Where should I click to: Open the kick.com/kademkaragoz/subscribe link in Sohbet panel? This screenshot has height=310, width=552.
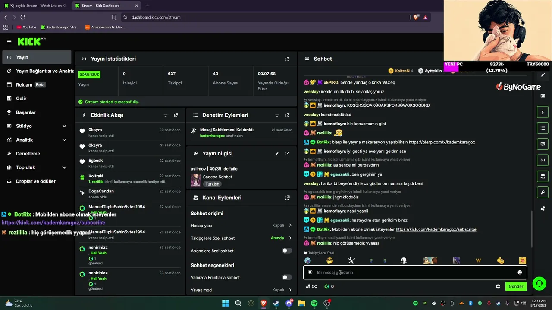point(436,229)
